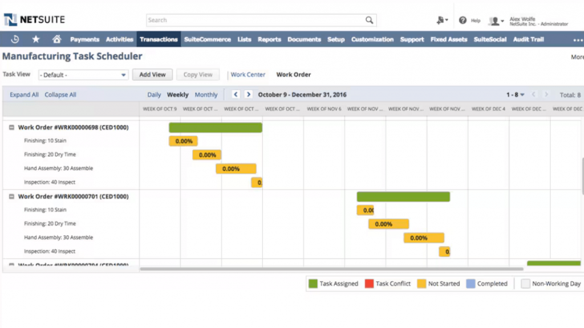This screenshot has height=328, width=584.
Task: Click the horizontal Gantt scrollbar
Action: tap(331, 269)
